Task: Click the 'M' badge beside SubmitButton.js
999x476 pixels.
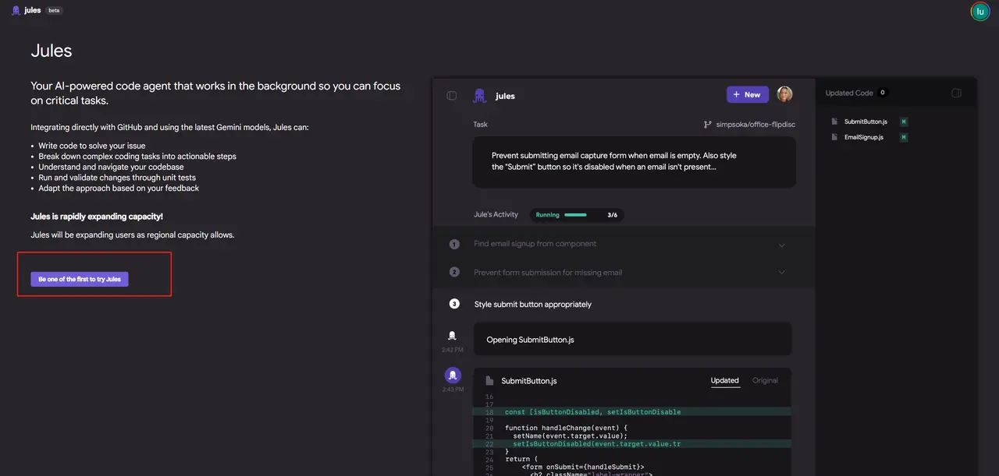Action: (x=904, y=122)
